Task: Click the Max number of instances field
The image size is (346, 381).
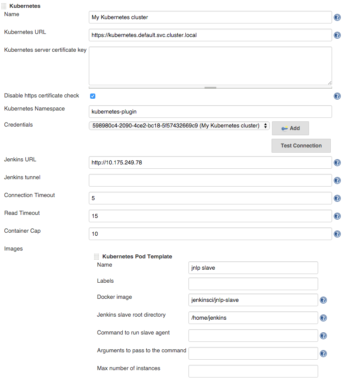Action: point(253,371)
